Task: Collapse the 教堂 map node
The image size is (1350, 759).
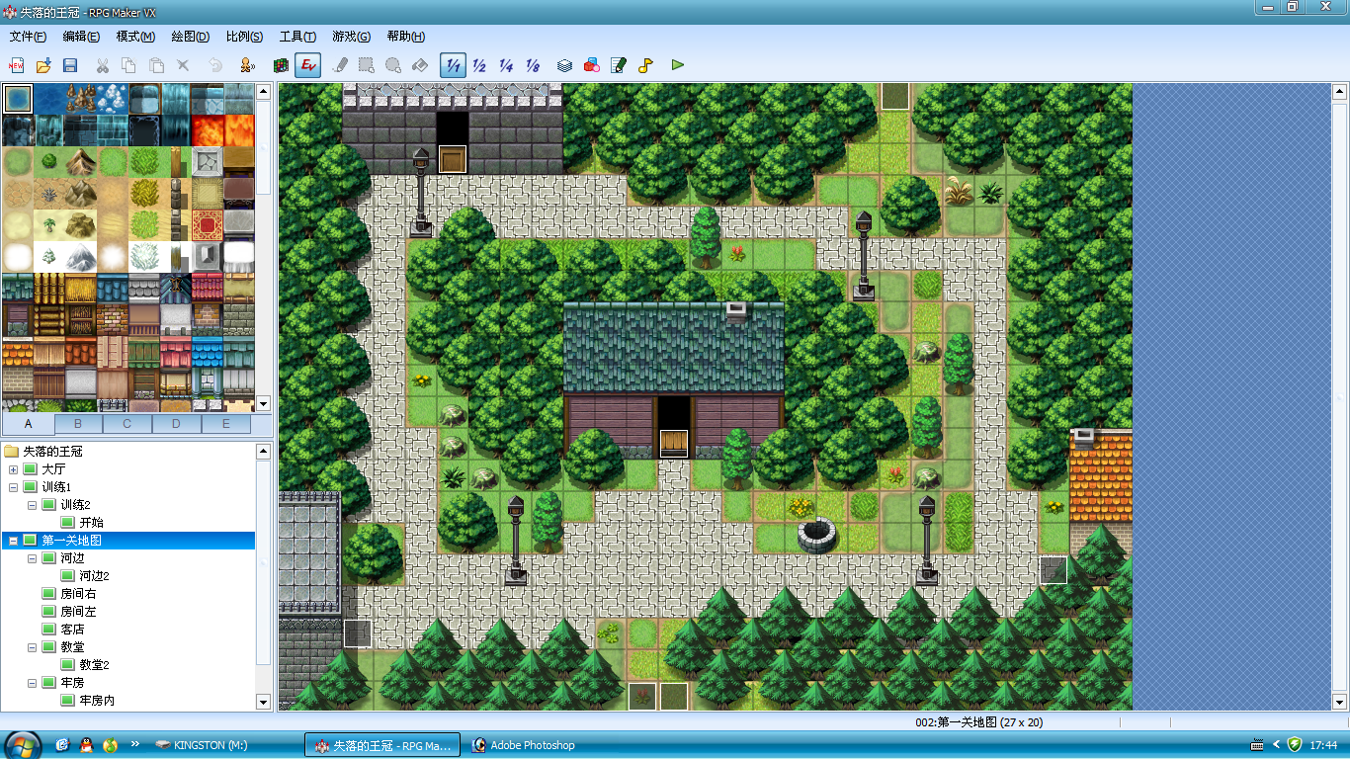Action: (32, 647)
